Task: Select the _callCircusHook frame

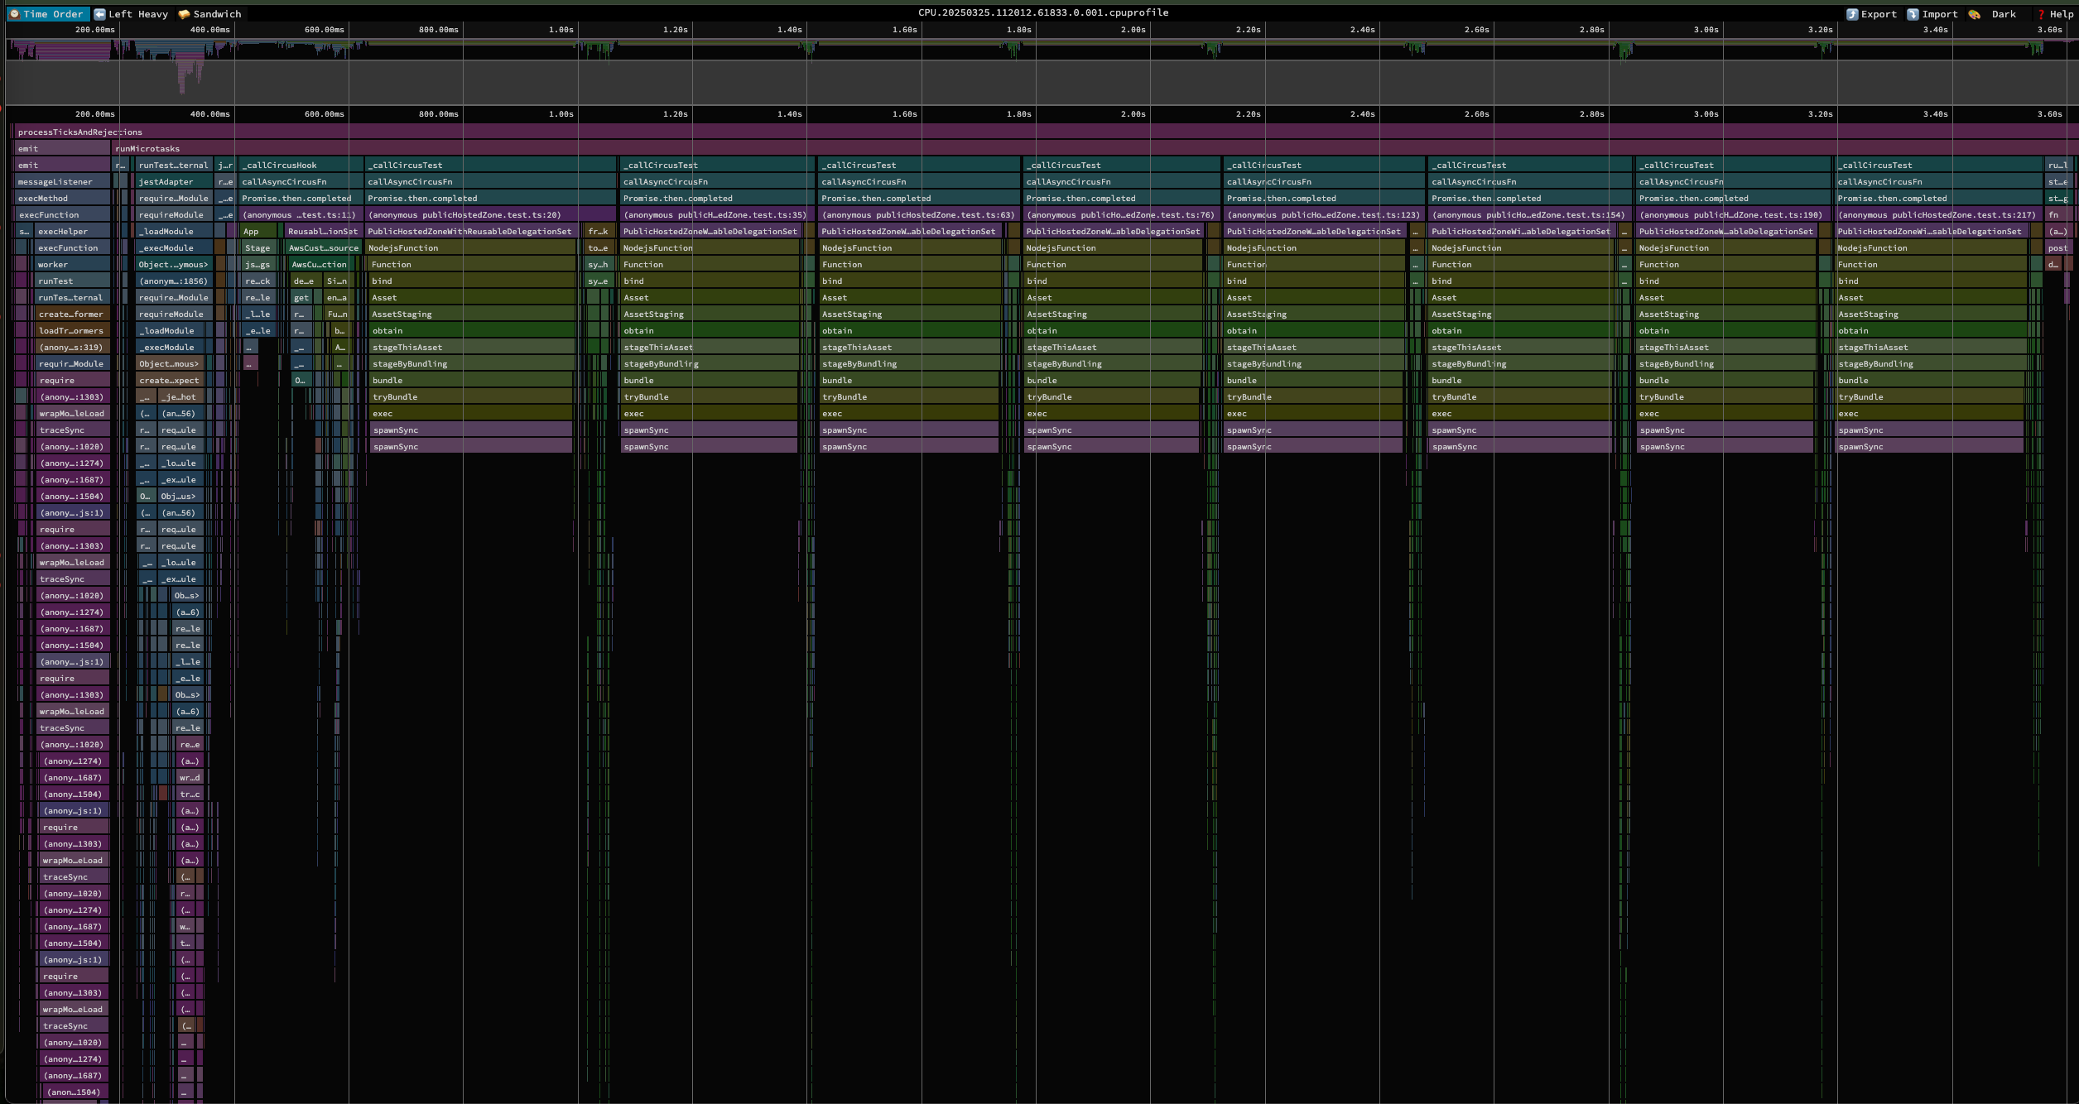Action: [279, 166]
